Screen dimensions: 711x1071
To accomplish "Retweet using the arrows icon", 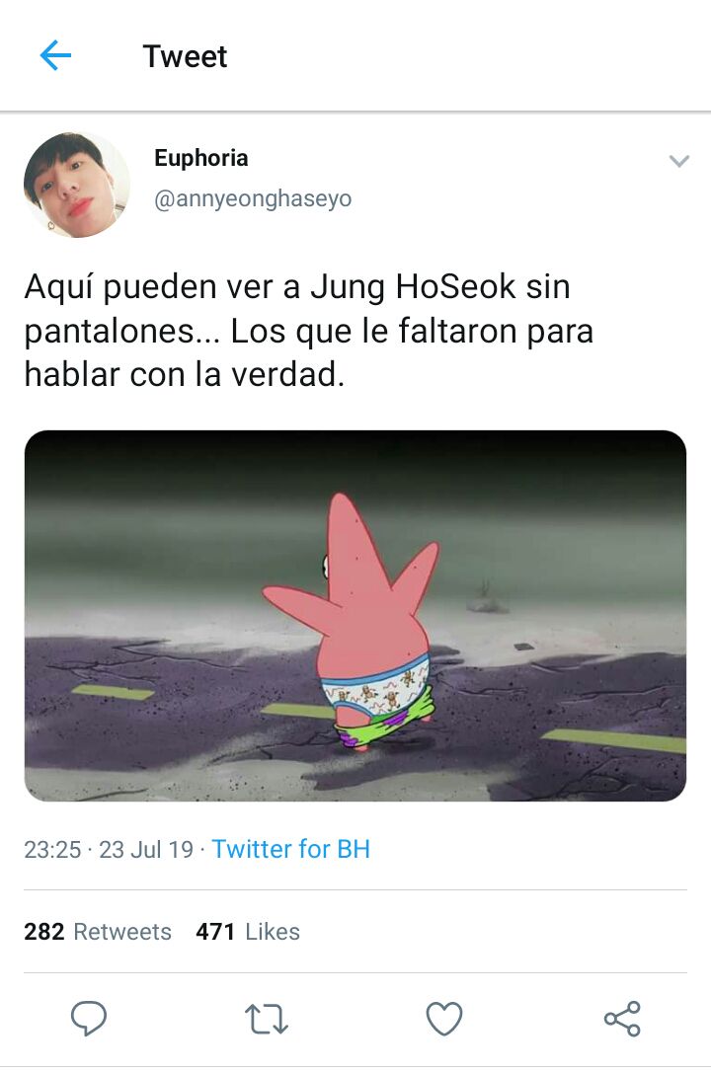I will [x=267, y=1019].
